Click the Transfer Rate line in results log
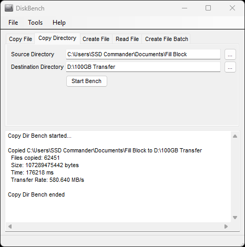 pyautogui.click(x=47, y=180)
